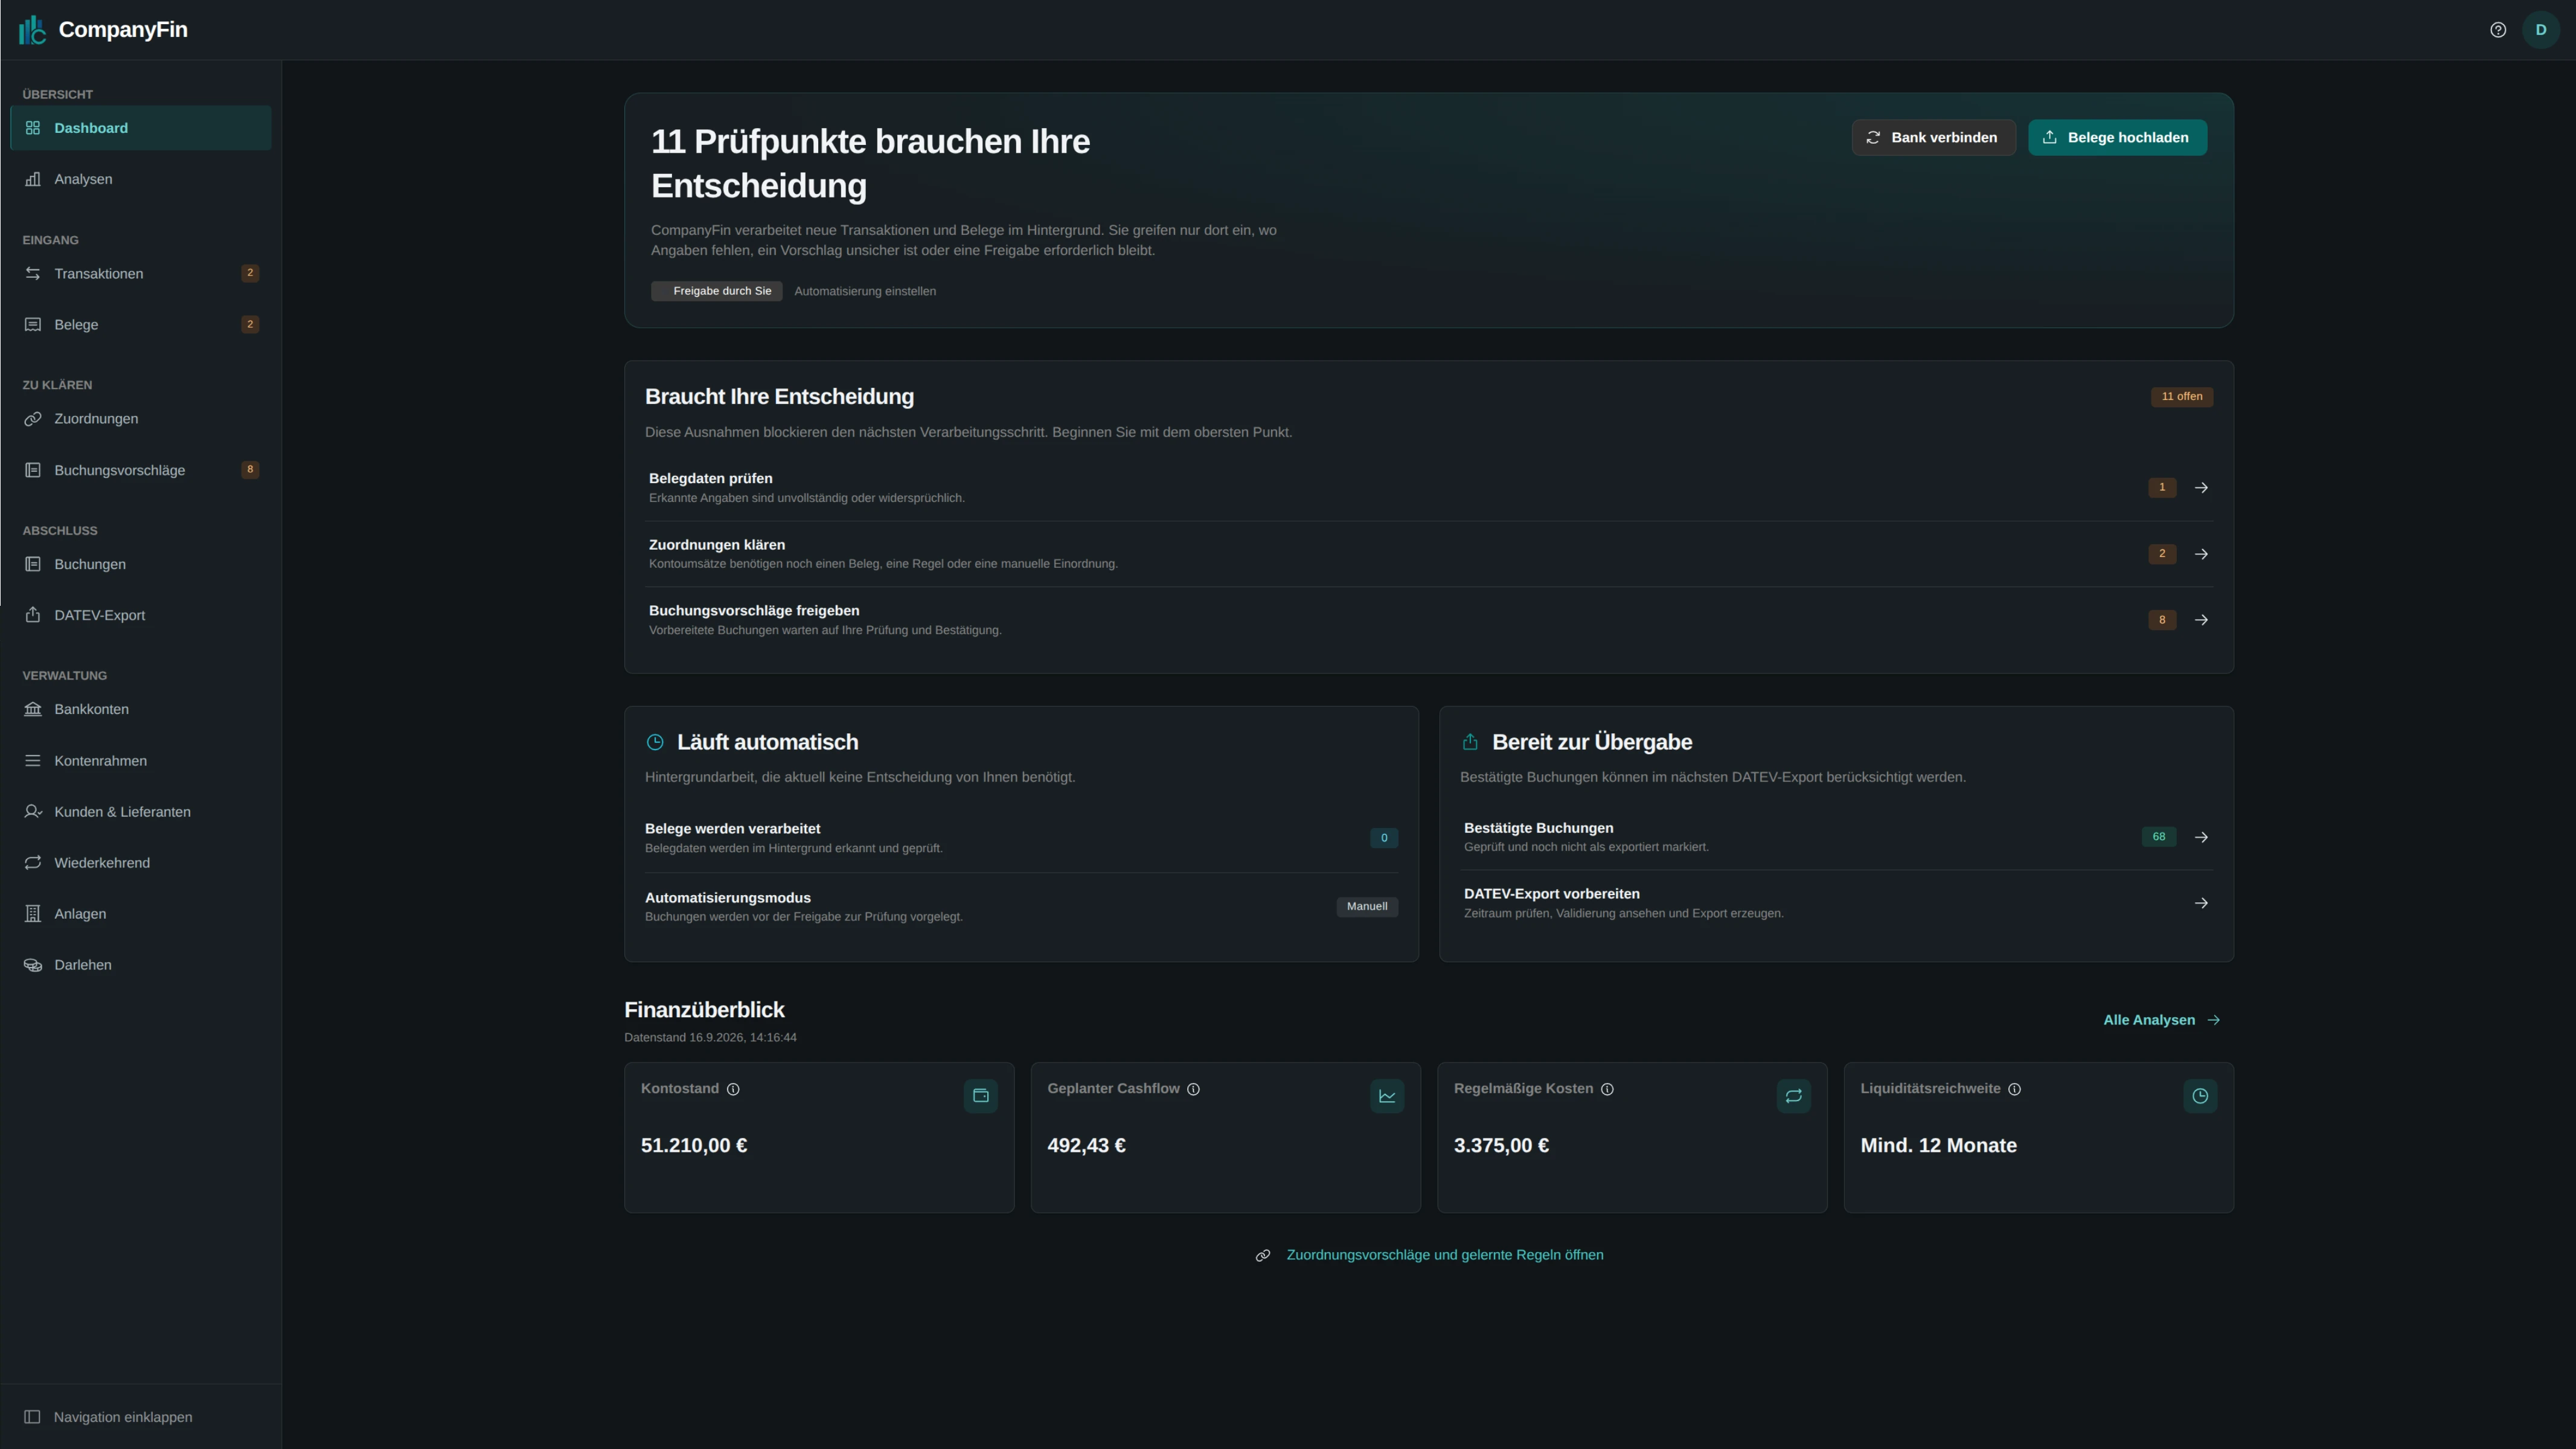Click the 51.210,00 € Kontostand value
Screen dimensions: 2576x1449
tap(694, 1145)
